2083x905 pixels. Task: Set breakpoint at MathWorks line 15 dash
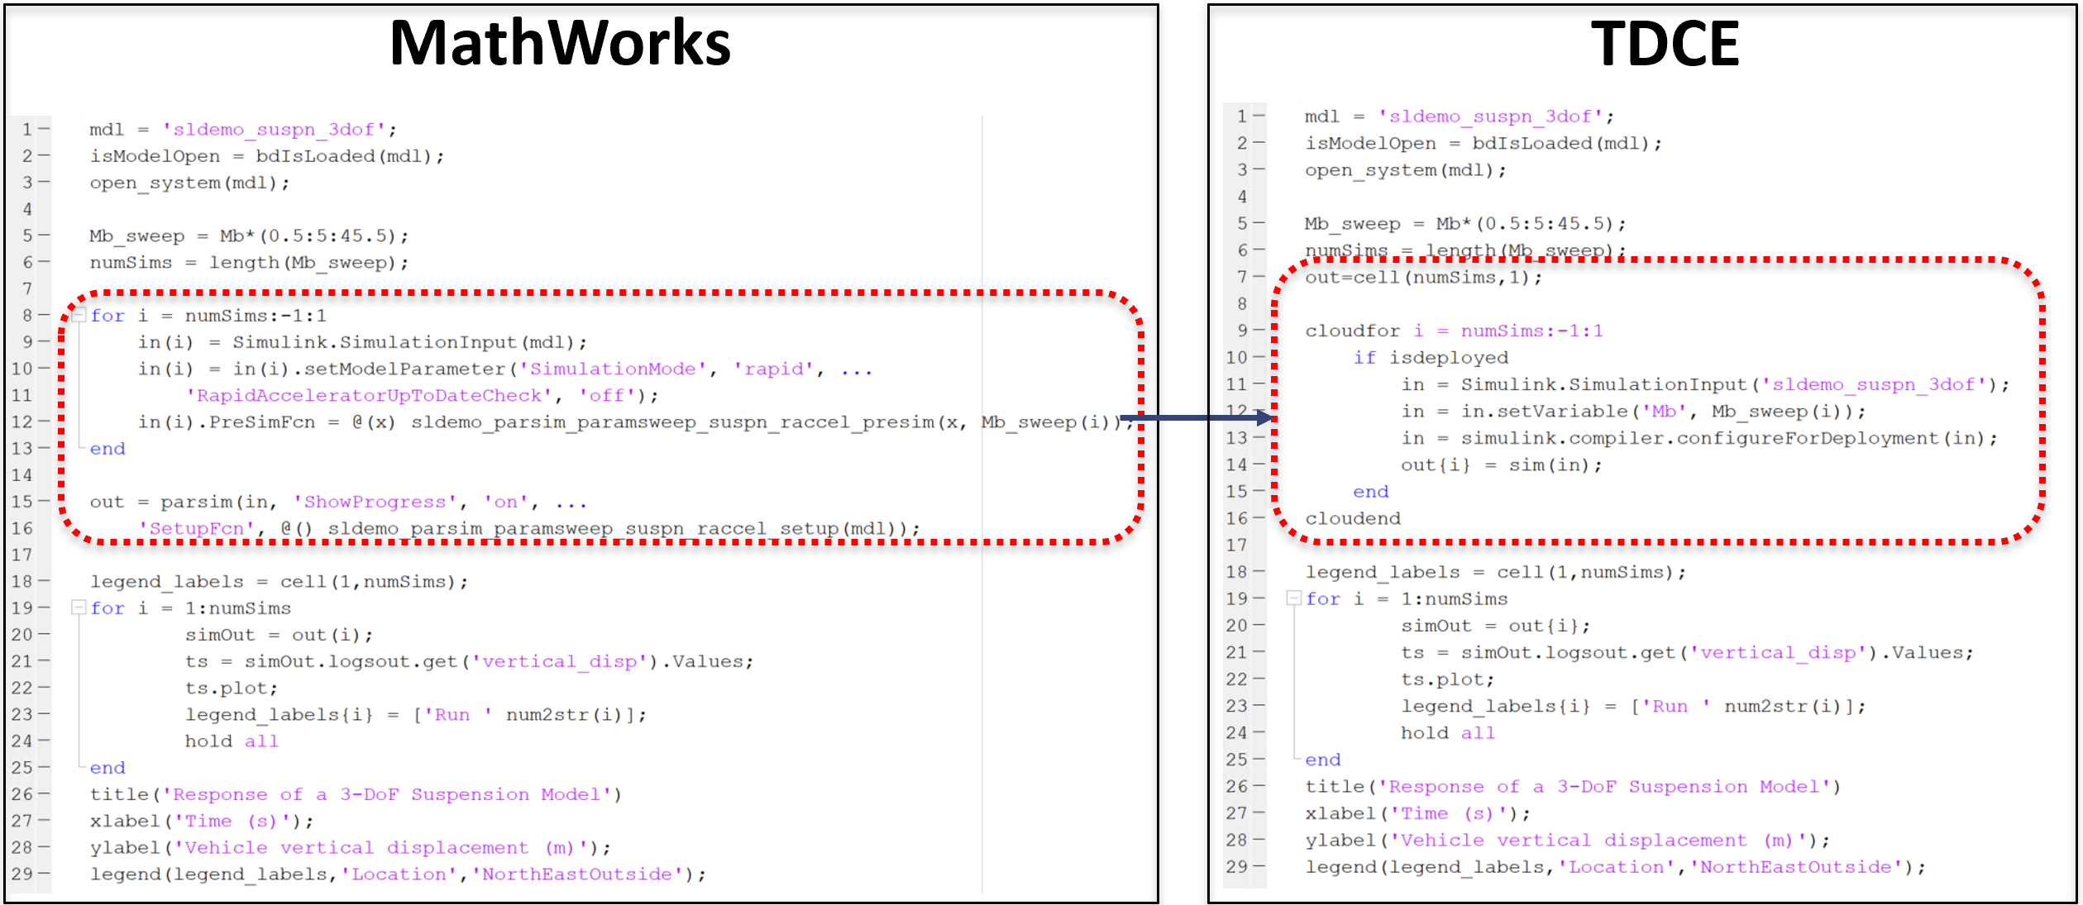pyautogui.click(x=44, y=502)
